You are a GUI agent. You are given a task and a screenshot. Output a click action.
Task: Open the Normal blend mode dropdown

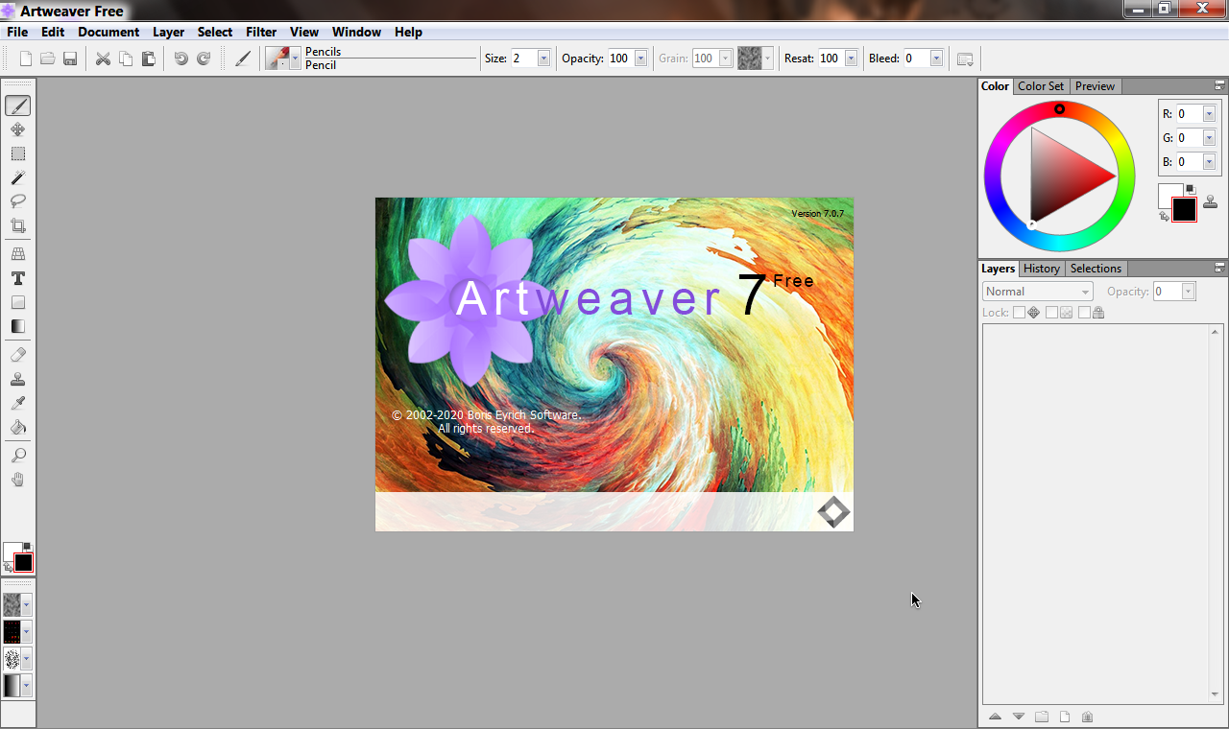(x=1038, y=292)
